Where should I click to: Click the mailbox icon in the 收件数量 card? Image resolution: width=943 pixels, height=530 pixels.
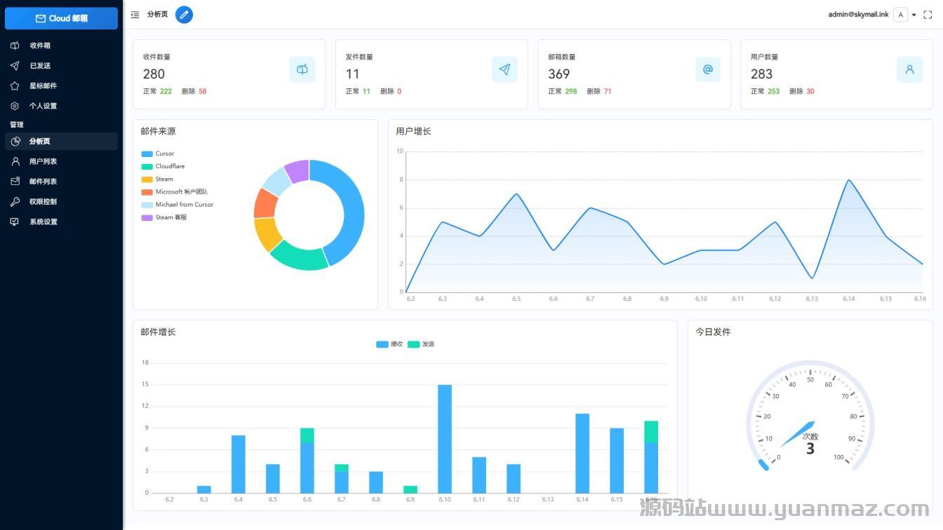click(x=302, y=69)
